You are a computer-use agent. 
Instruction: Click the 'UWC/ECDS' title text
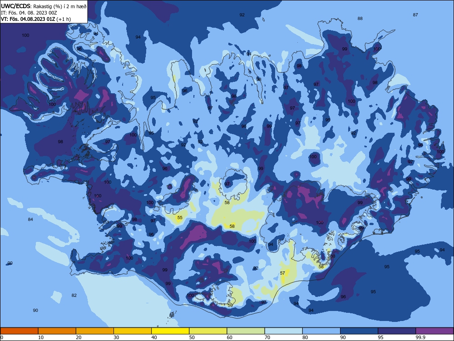point(16,6)
